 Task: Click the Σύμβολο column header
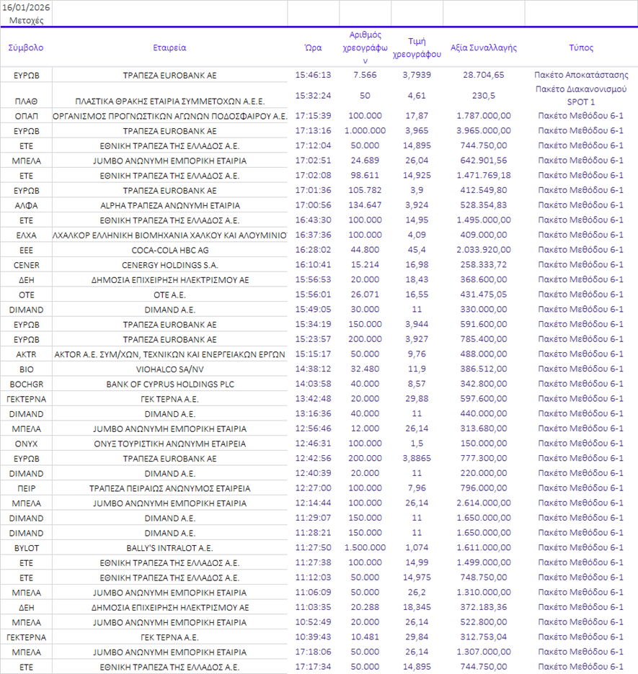(x=26, y=48)
